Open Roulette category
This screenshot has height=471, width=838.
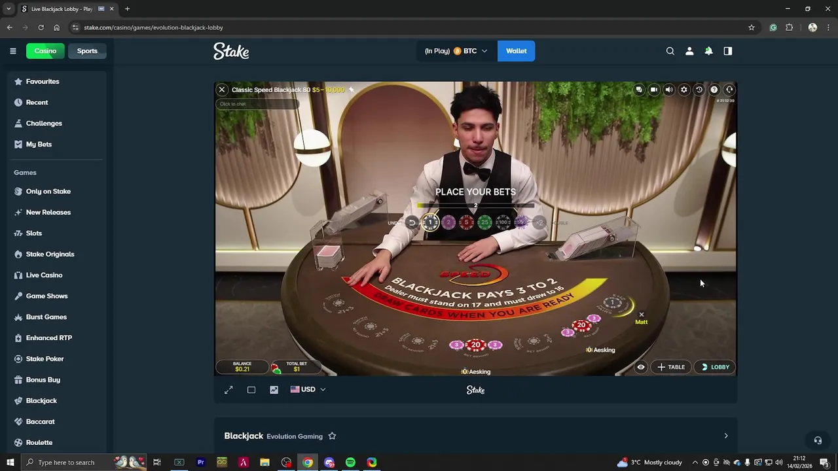pos(58,443)
